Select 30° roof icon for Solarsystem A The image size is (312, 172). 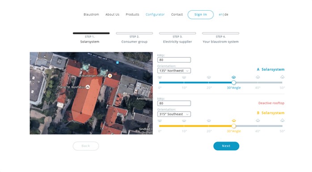(x=234, y=77)
